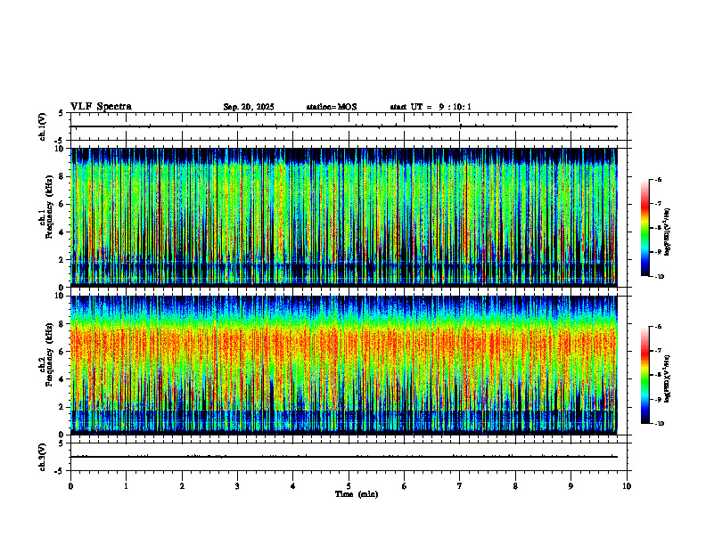Click the "ch.1(V)" waveform axis label
Viewport: 706px width, 545px height.
[x=43, y=126]
